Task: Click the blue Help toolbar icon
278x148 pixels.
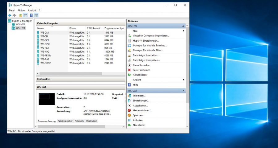Action: coord(31,15)
